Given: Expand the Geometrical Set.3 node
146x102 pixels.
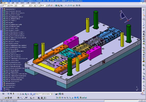Looking at the screenshot, I should [3, 9].
